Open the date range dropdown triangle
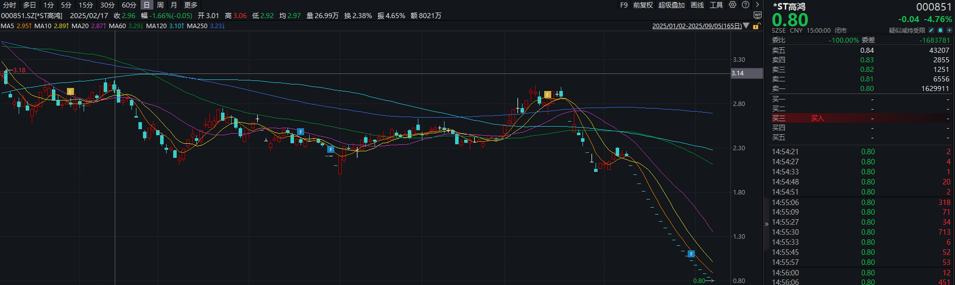 point(747,26)
